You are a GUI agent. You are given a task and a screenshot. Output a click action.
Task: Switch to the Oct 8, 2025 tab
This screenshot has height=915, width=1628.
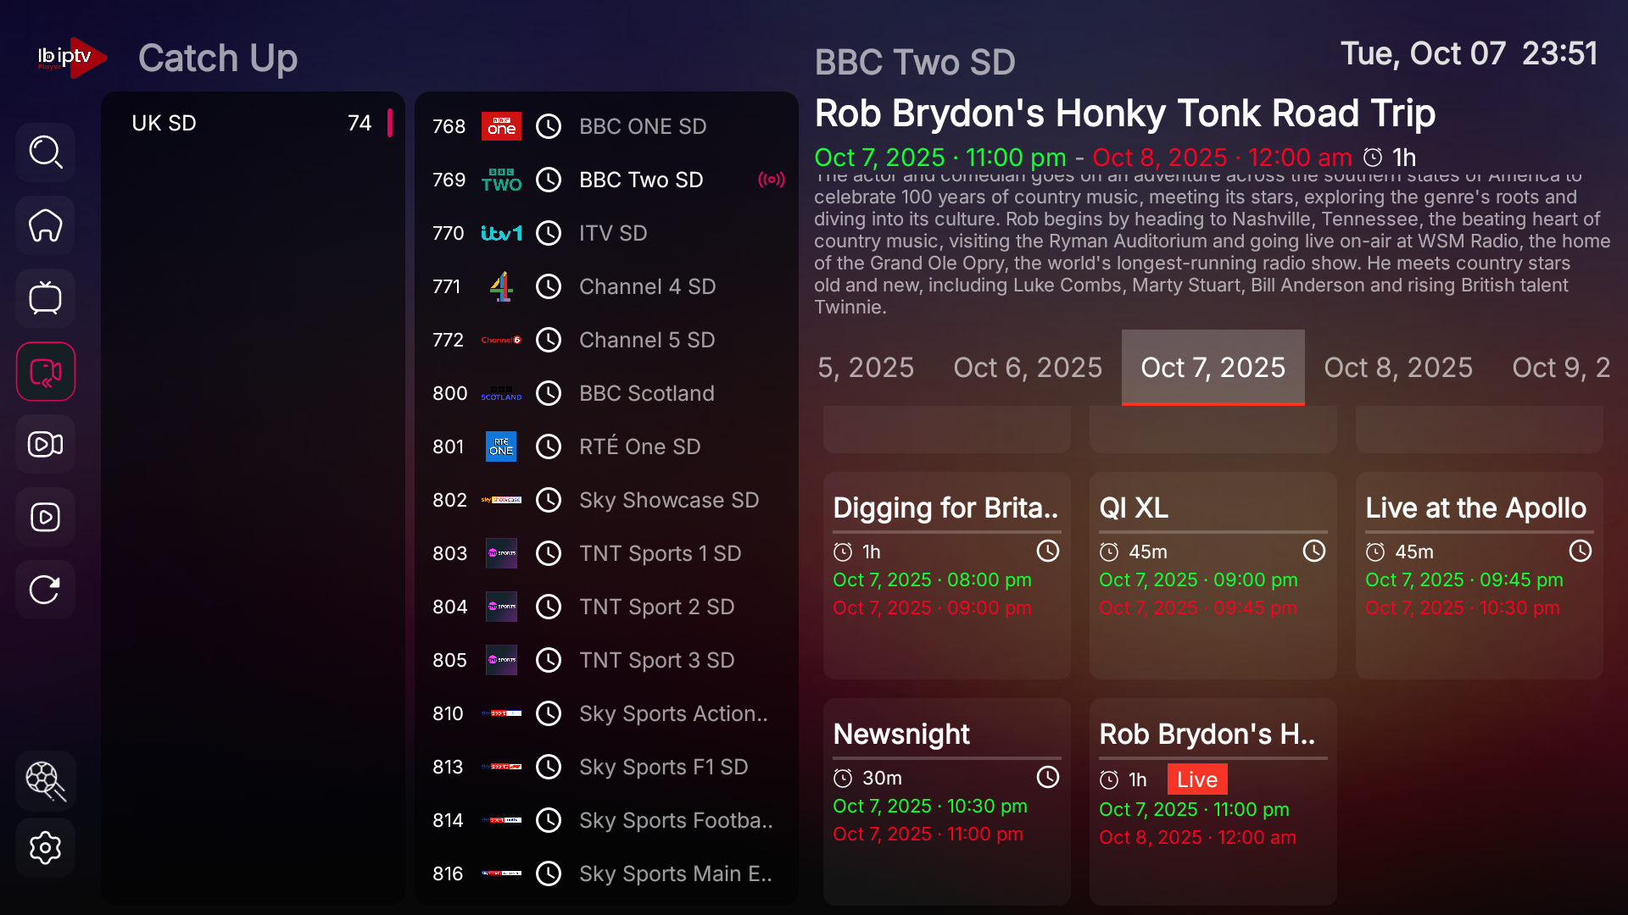pyautogui.click(x=1398, y=368)
